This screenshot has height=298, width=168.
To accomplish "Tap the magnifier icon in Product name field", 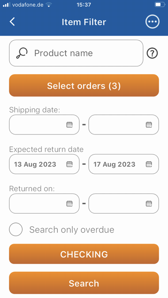I will coord(22,53).
